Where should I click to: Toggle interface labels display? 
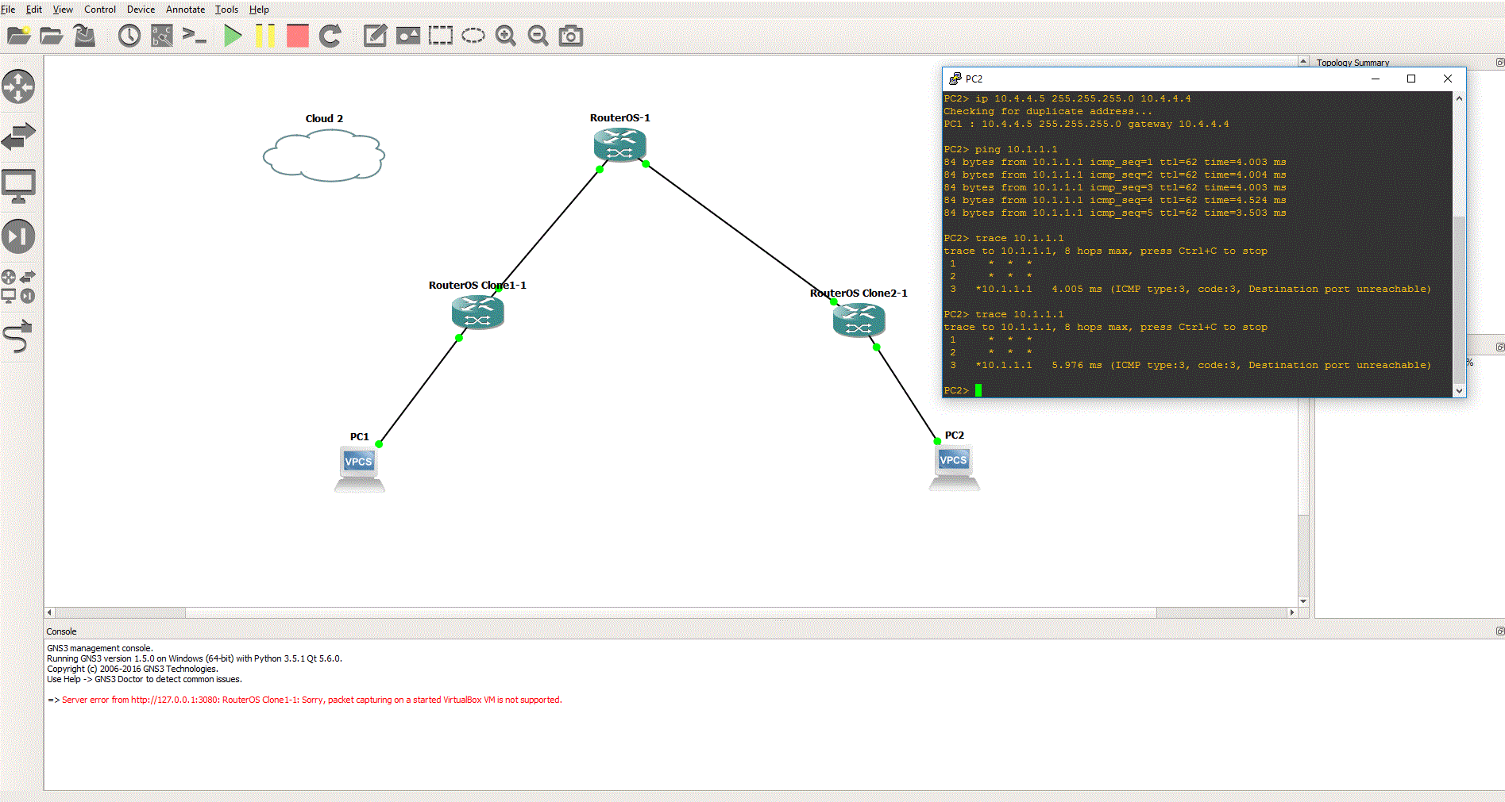tap(161, 36)
